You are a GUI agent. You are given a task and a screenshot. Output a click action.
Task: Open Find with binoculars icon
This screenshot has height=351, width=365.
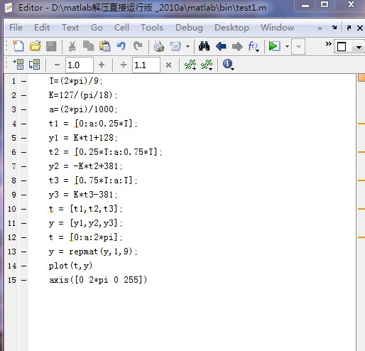[204, 46]
